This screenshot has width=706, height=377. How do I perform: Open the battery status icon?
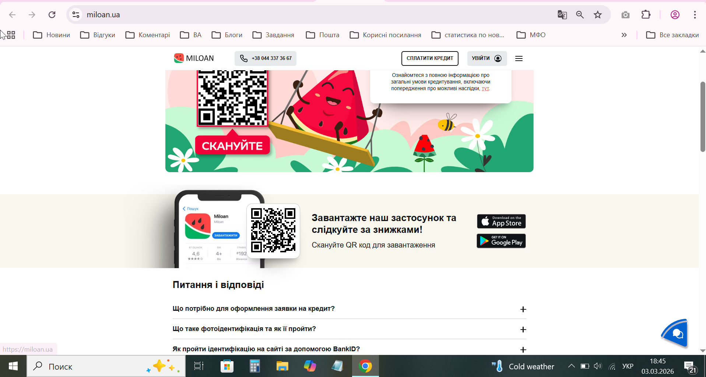click(x=585, y=366)
